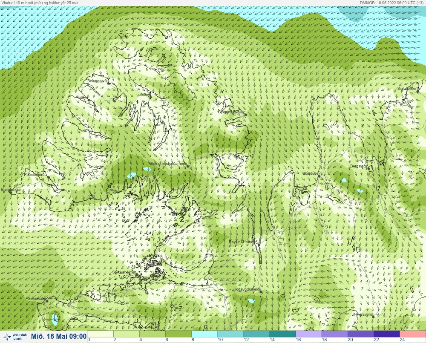Select the Gjögurflugvöllur station label
The width and height of the screenshot is (426, 343).
[x=231, y=112]
